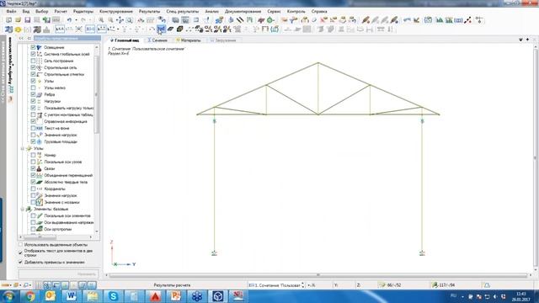
Task: Toggle the Грузовые площади checkbox
Action: 33,141
